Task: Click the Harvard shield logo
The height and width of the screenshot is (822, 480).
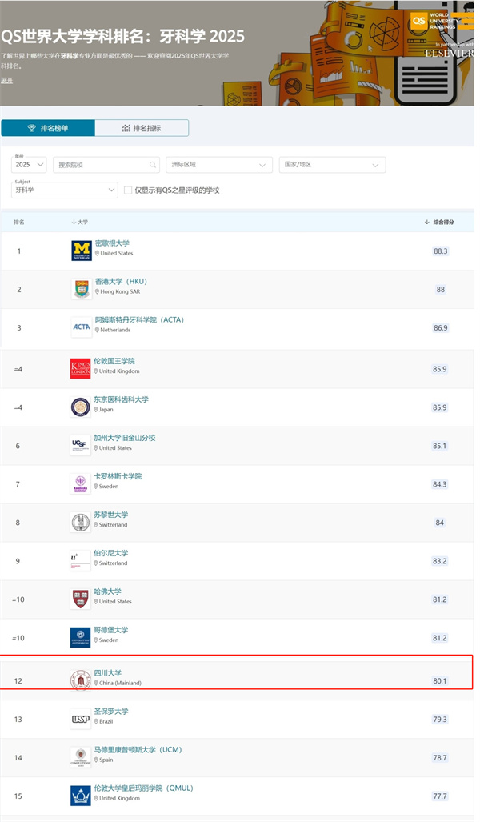Action: pyautogui.click(x=81, y=599)
